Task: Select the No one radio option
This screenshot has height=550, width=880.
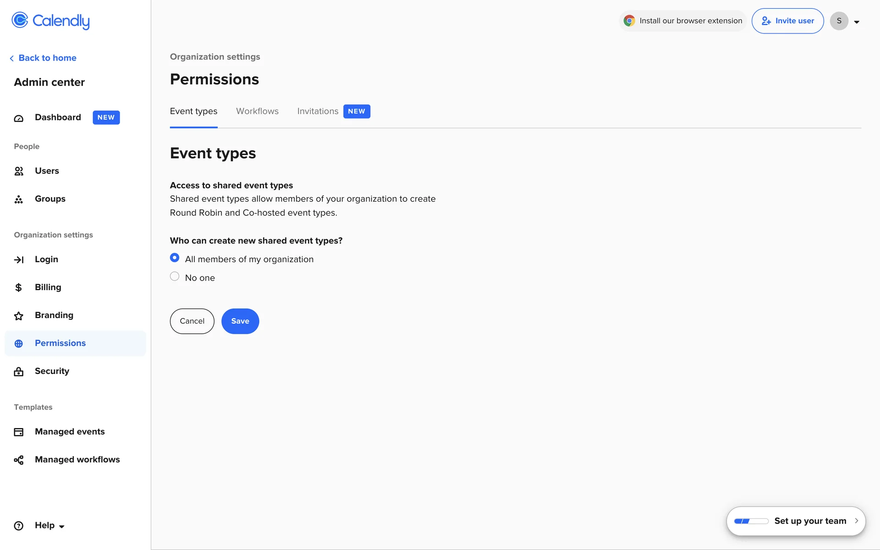Action: point(175,276)
